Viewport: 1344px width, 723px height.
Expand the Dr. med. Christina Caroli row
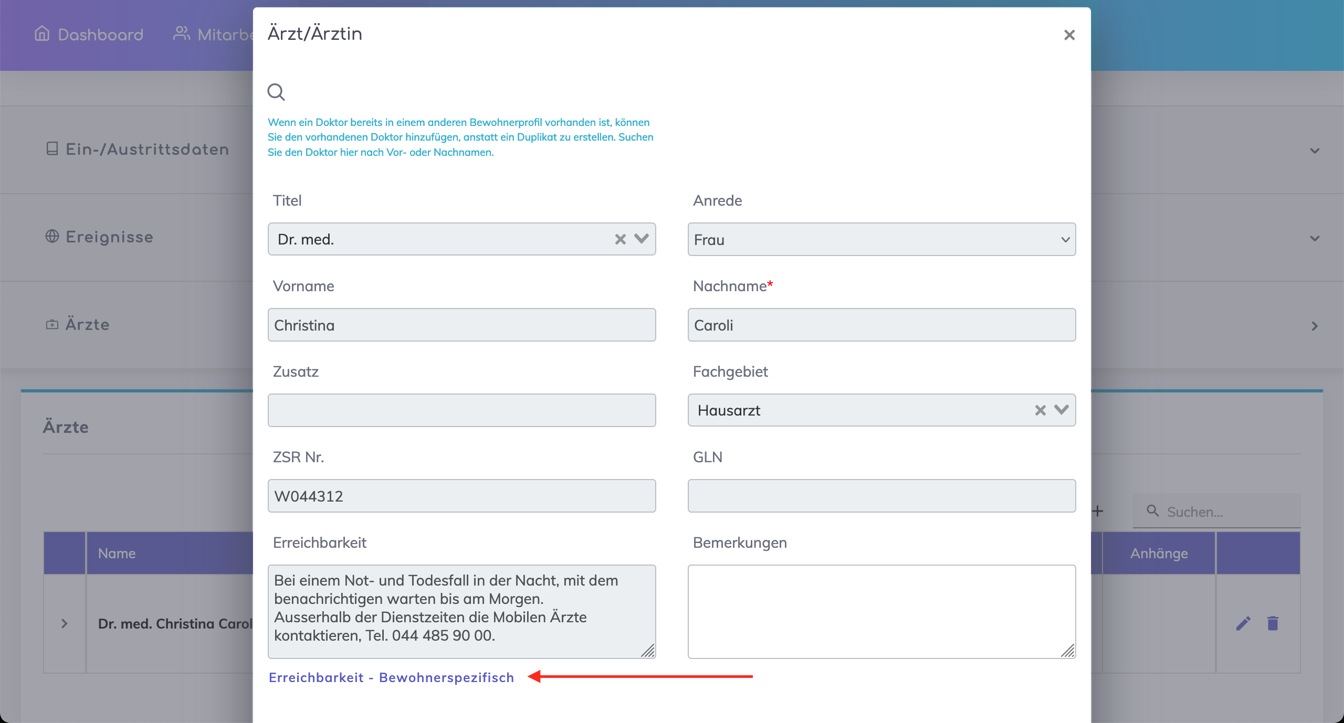pos(65,623)
